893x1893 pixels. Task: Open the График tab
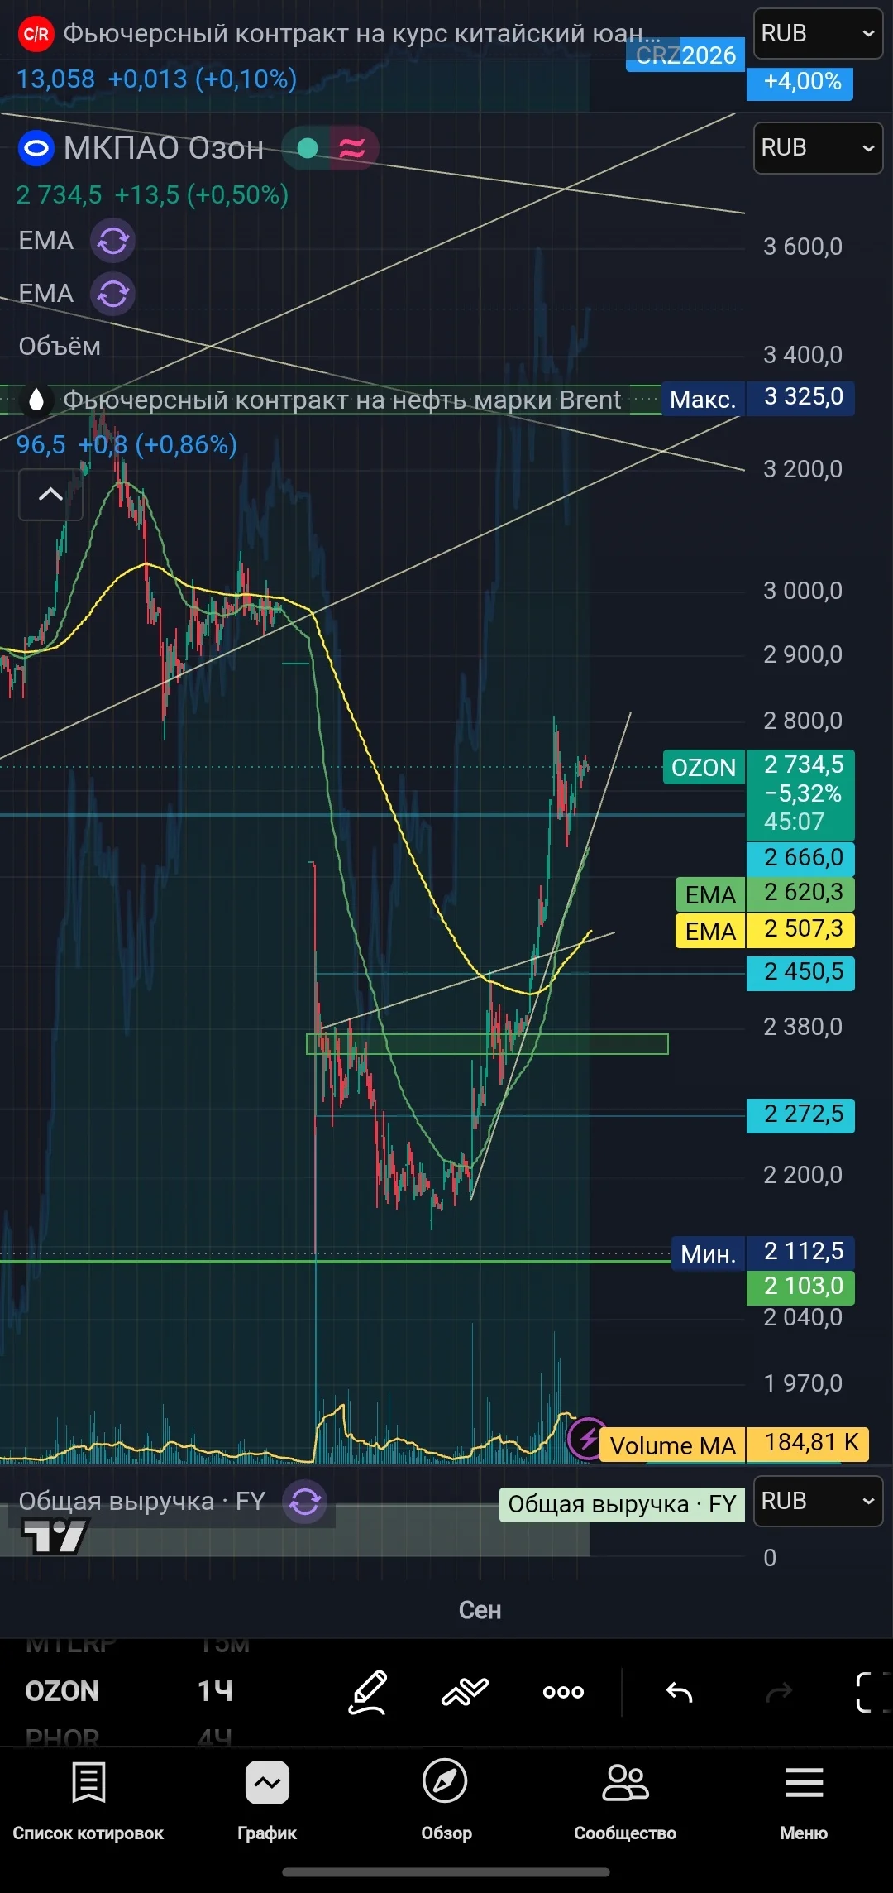(x=267, y=1801)
